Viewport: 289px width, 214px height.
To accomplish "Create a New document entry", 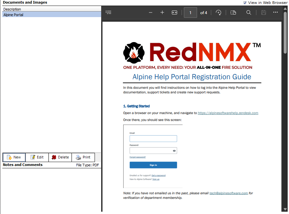I will pyautogui.click(x=14, y=157).
